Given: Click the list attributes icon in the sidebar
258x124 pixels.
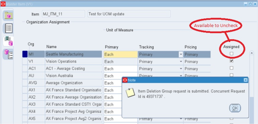Looking at the screenshot, I should click(8, 28).
